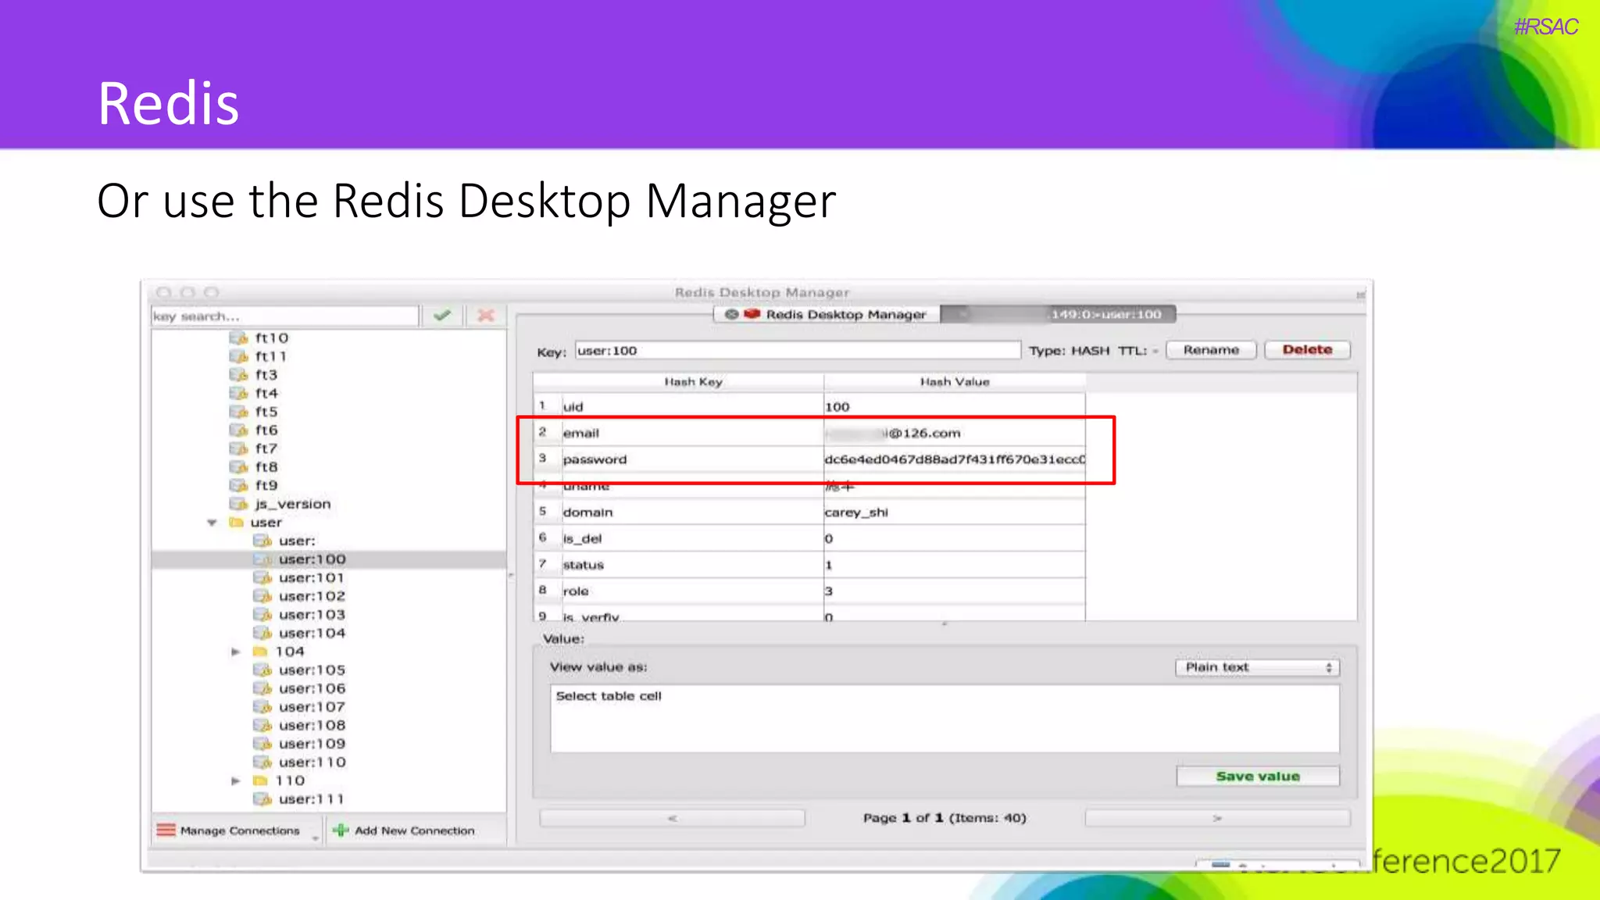This screenshot has width=1600, height=900.
Task: Click Manage Connections button
Action: (237, 830)
